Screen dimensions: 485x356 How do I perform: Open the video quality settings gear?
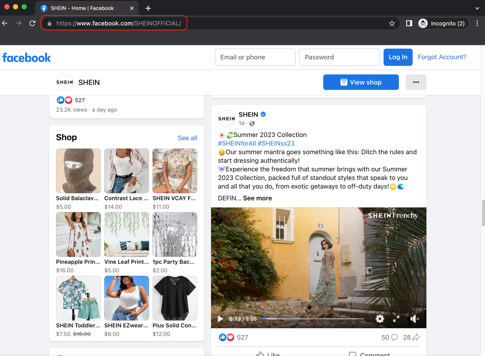380,319
